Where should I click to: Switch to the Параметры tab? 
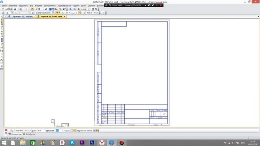click(15, 134)
